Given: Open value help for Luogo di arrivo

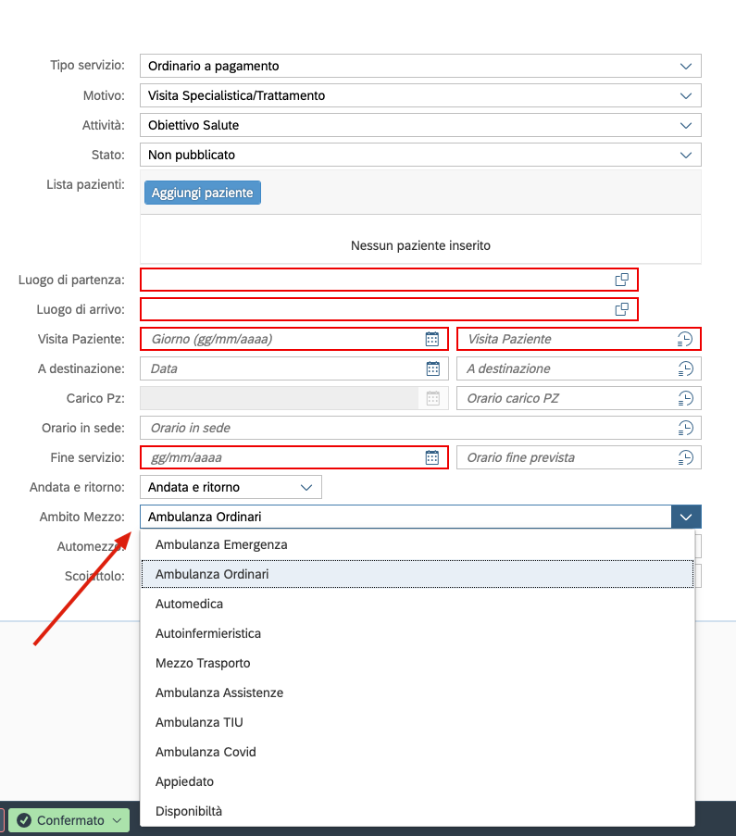Looking at the screenshot, I should [622, 309].
